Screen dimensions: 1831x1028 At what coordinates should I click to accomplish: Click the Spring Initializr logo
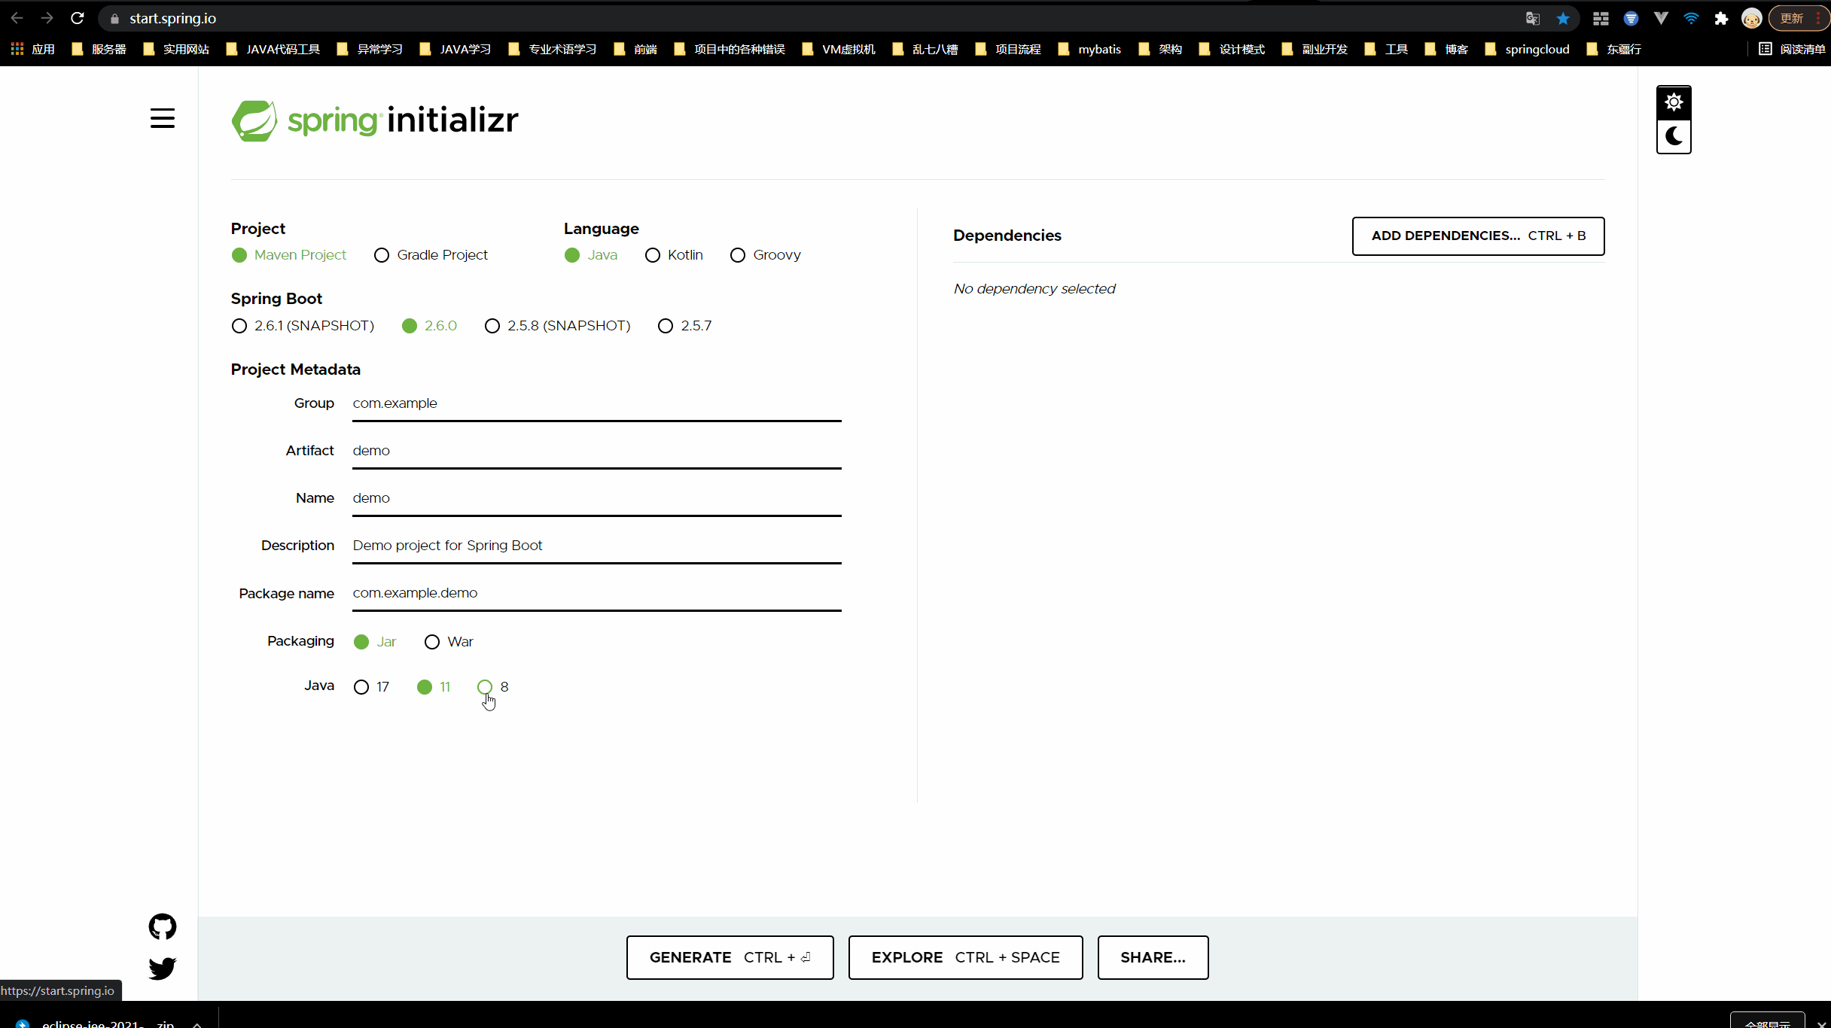(374, 120)
